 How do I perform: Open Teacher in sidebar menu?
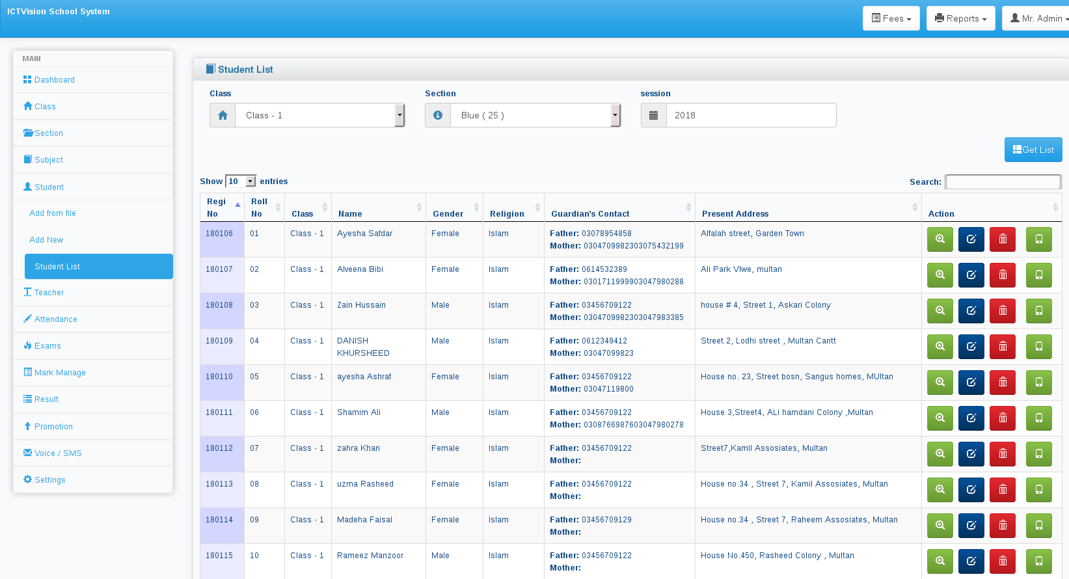coord(93,293)
